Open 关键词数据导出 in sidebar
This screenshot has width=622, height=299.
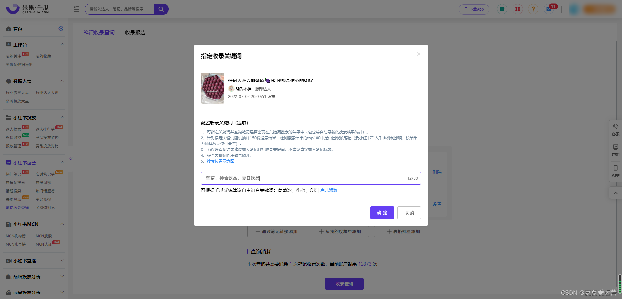pyautogui.click(x=19, y=65)
